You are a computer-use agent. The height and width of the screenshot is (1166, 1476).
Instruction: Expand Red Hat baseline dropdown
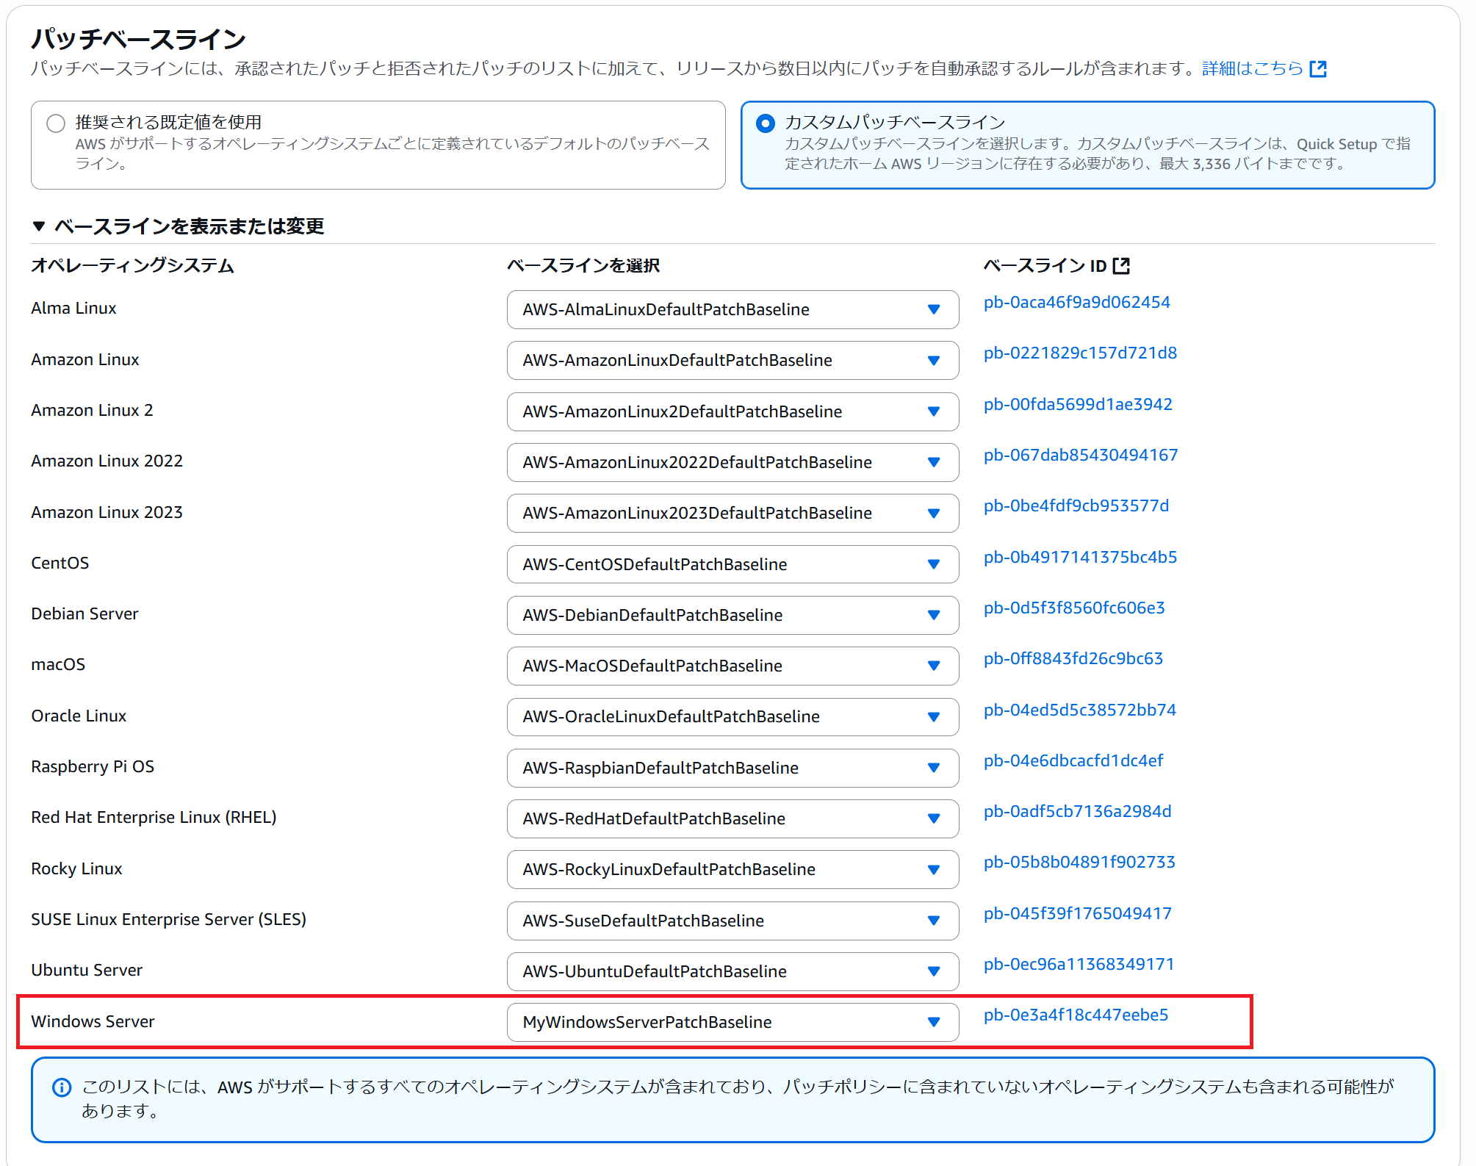click(x=732, y=818)
